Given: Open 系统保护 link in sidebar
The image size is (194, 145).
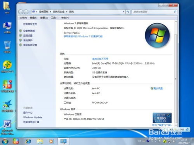Looking at the screenshot, I should tap(28, 40).
